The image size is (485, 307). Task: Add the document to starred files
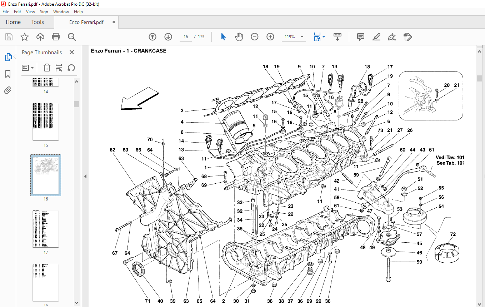coord(24,37)
